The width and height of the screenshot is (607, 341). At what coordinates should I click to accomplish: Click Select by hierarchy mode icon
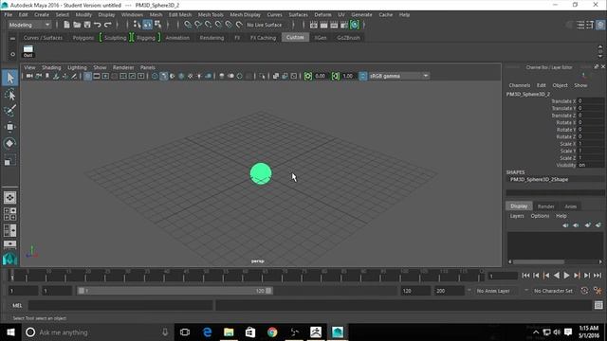[137, 25]
